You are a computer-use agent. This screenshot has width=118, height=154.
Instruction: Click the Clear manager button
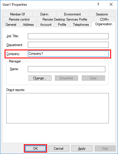tap(93, 78)
